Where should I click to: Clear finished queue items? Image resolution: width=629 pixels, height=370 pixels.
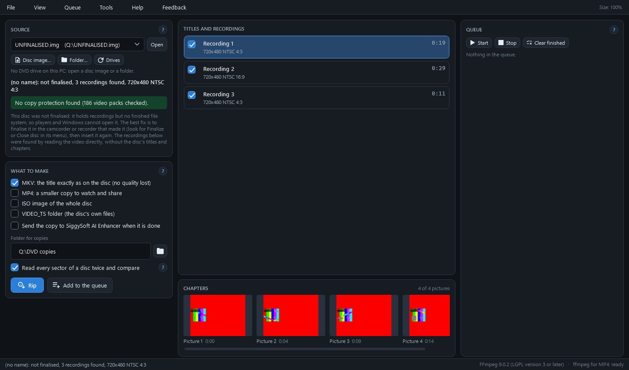pyautogui.click(x=546, y=43)
